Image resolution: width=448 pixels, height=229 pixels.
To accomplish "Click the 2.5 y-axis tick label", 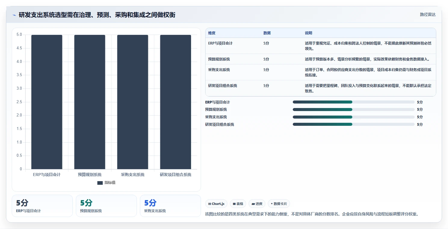I will click(x=19, y=102).
